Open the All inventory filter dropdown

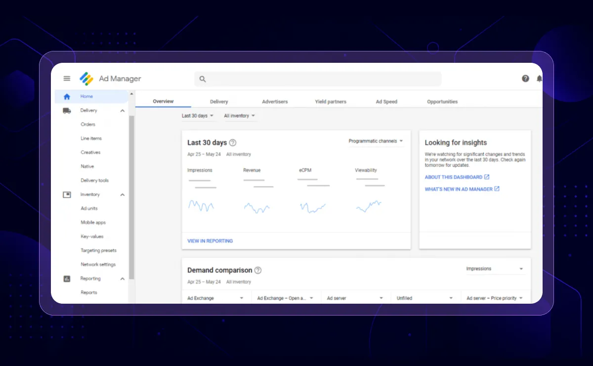click(x=240, y=116)
